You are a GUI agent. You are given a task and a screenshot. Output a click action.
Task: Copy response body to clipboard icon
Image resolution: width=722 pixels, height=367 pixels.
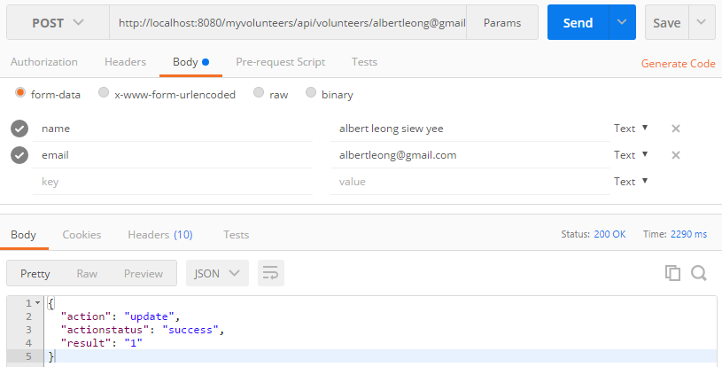tap(672, 273)
